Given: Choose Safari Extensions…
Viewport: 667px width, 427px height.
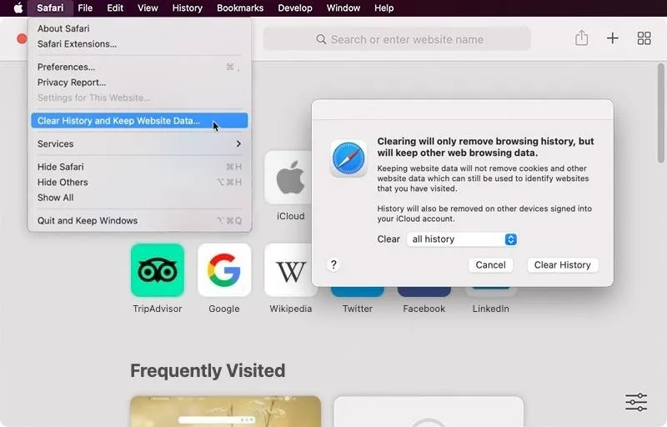Looking at the screenshot, I should (139, 44).
